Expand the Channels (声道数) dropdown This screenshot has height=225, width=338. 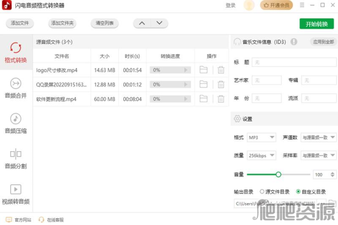pos(319,138)
